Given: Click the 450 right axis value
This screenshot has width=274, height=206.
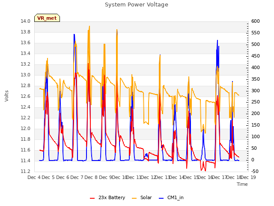Looking at the screenshot, I should point(256,56).
